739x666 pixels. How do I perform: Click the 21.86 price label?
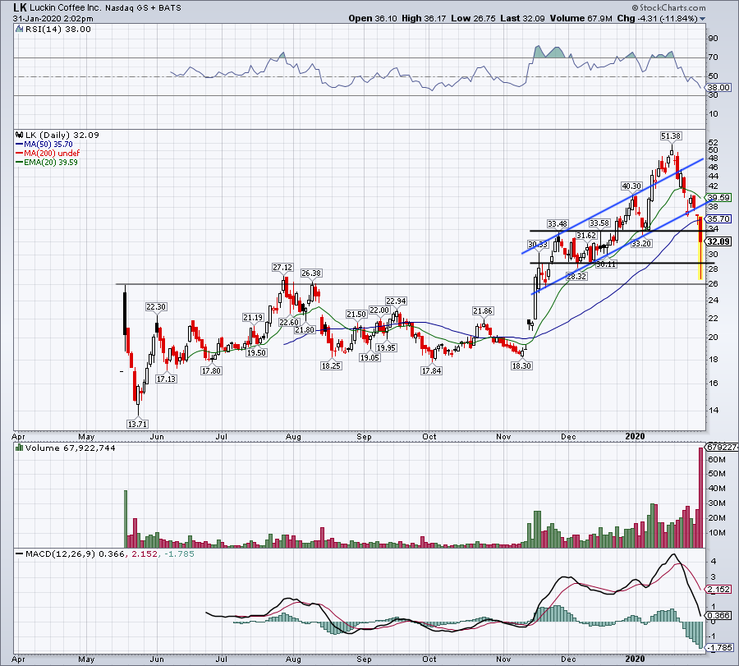click(483, 310)
